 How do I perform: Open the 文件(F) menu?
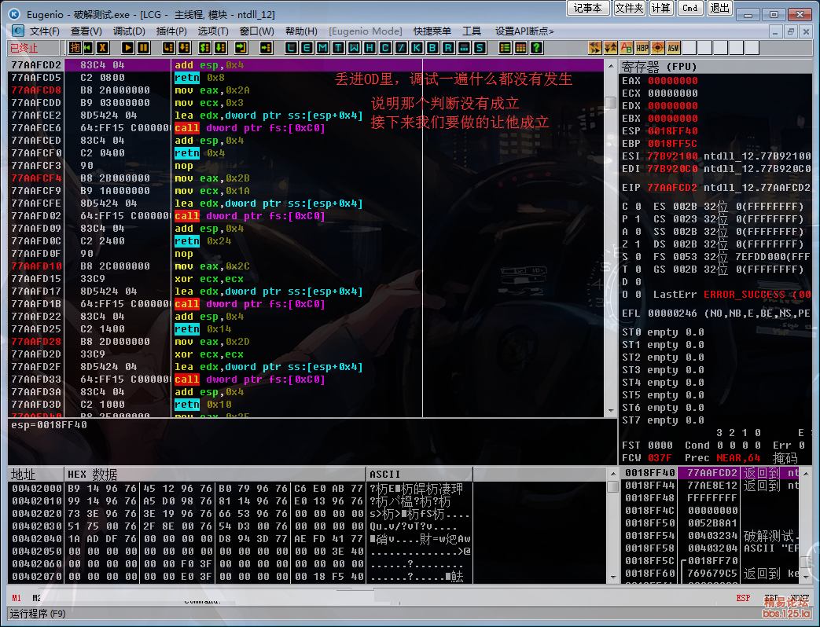(x=45, y=31)
